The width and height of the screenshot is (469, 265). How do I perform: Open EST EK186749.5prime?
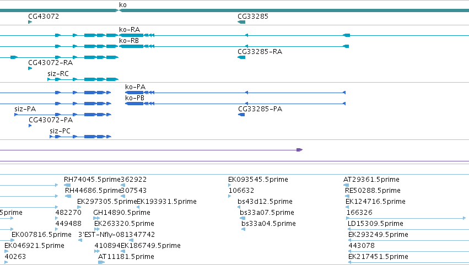(151, 246)
